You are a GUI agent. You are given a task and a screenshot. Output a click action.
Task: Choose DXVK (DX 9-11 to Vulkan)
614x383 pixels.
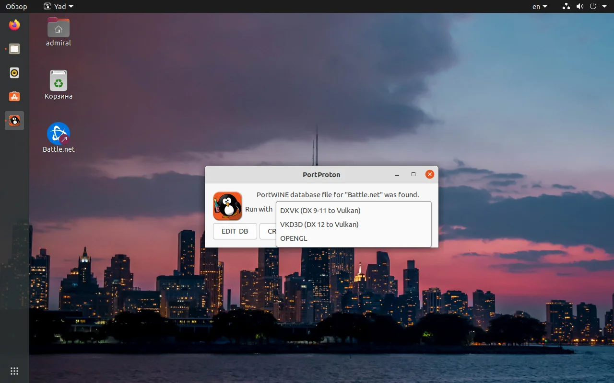coord(354,210)
